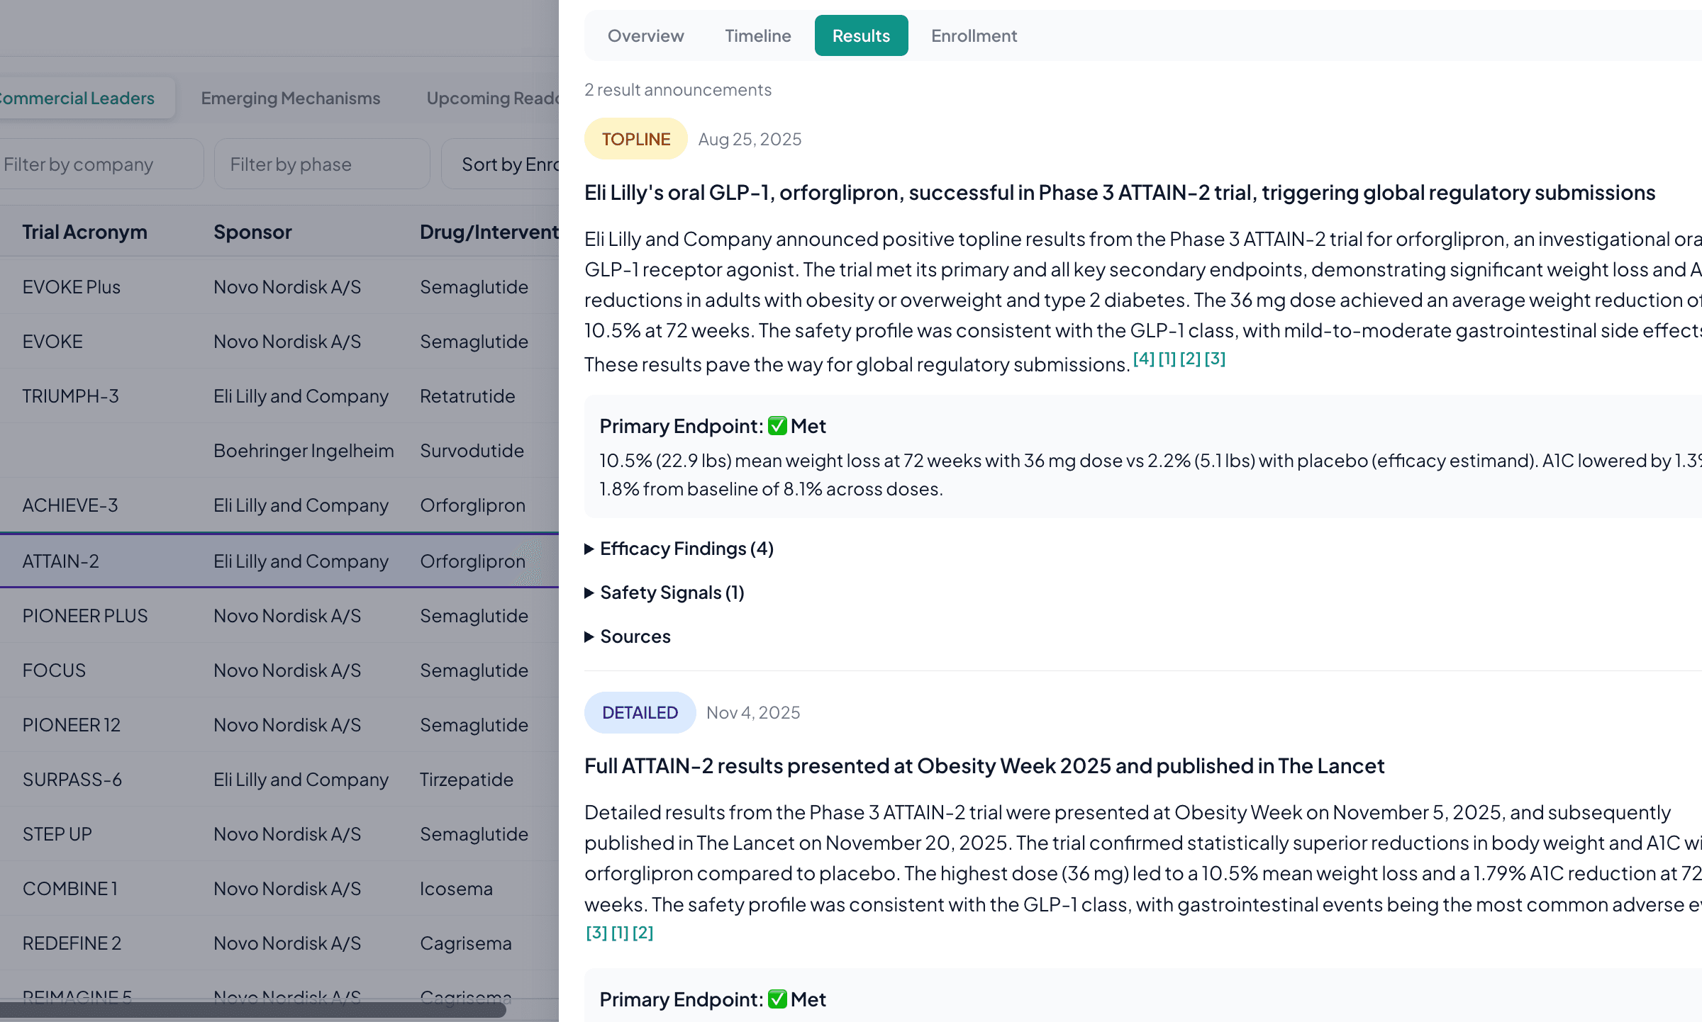Expand the Efficacy Findings (4) section
Viewport: 1702px width, 1022px height.
pos(679,549)
